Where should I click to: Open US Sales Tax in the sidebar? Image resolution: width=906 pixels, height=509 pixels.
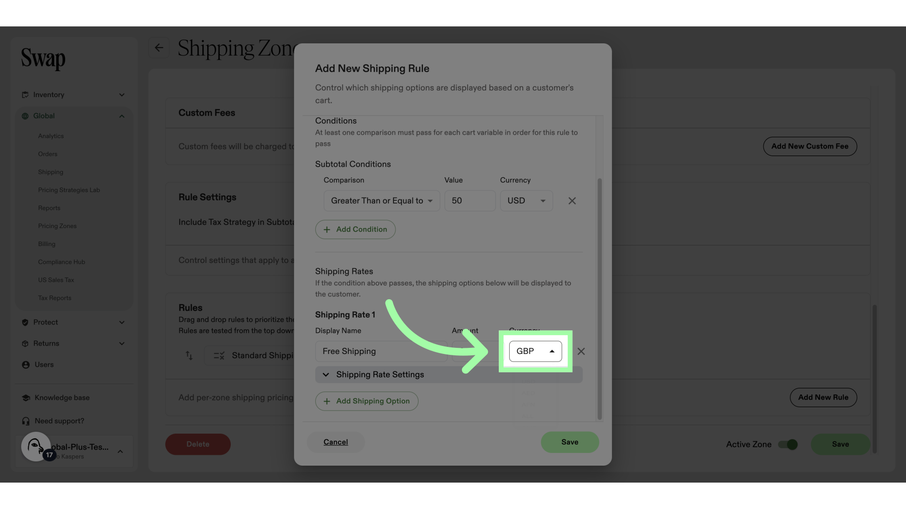(56, 280)
